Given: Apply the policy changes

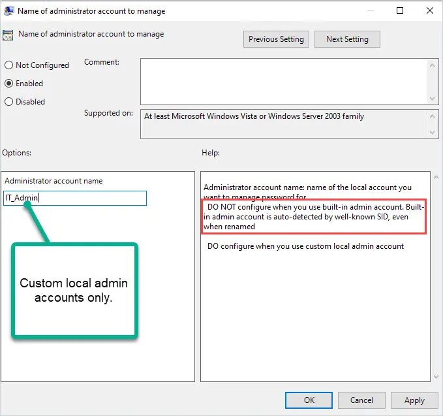Looking at the screenshot, I should point(414,400).
